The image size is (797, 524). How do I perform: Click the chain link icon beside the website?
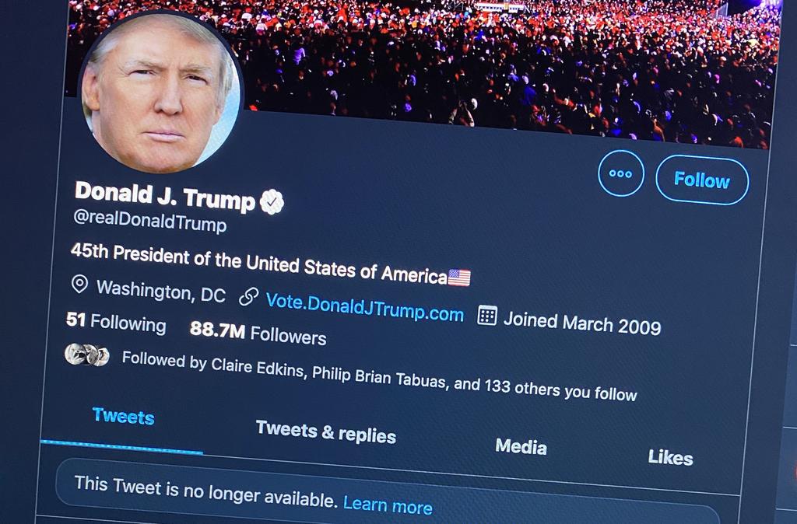[x=248, y=296]
